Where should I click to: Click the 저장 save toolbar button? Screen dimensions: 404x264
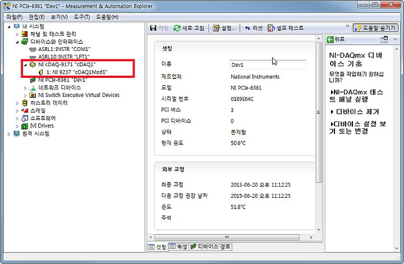tap(159, 28)
